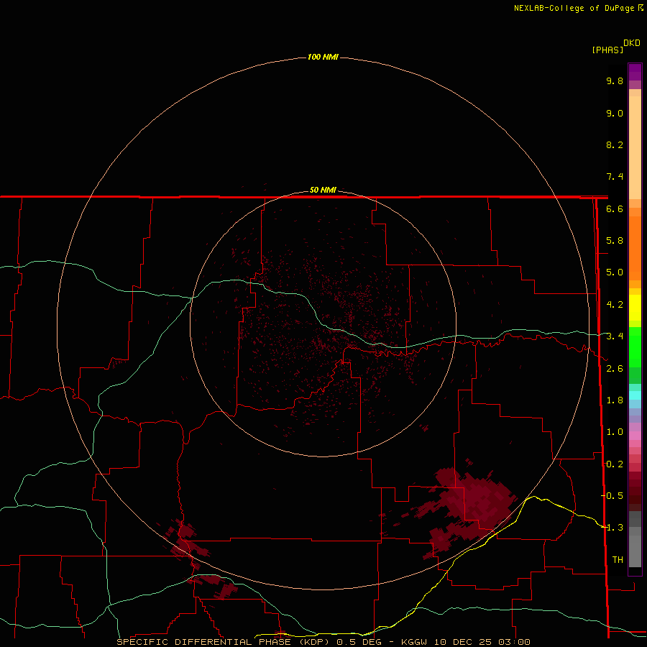The width and height of the screenshot is (647, 647).
Task: Pick the dark orange segment of the color scale
Action: pyautogui.click(x=635, y=248)
